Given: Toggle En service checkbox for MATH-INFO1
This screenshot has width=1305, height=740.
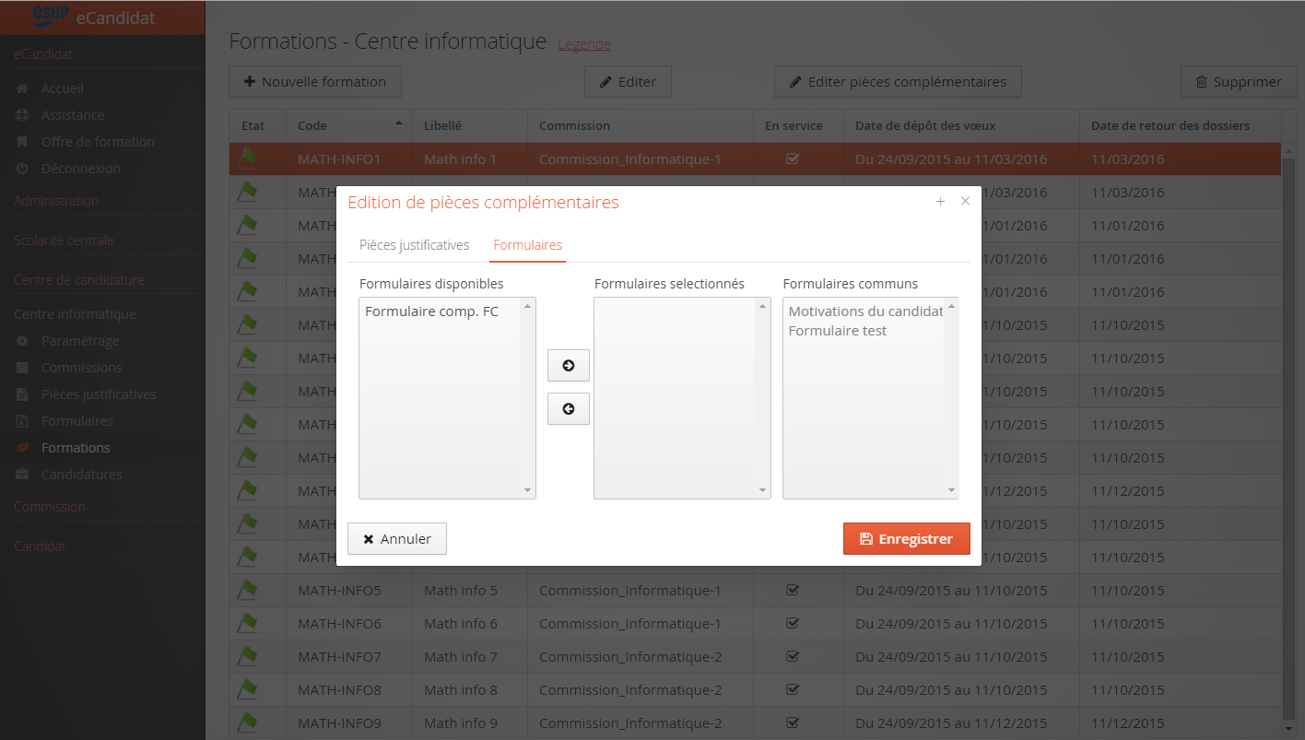Looking at the screenshot, I should click(x=792, y=159).
